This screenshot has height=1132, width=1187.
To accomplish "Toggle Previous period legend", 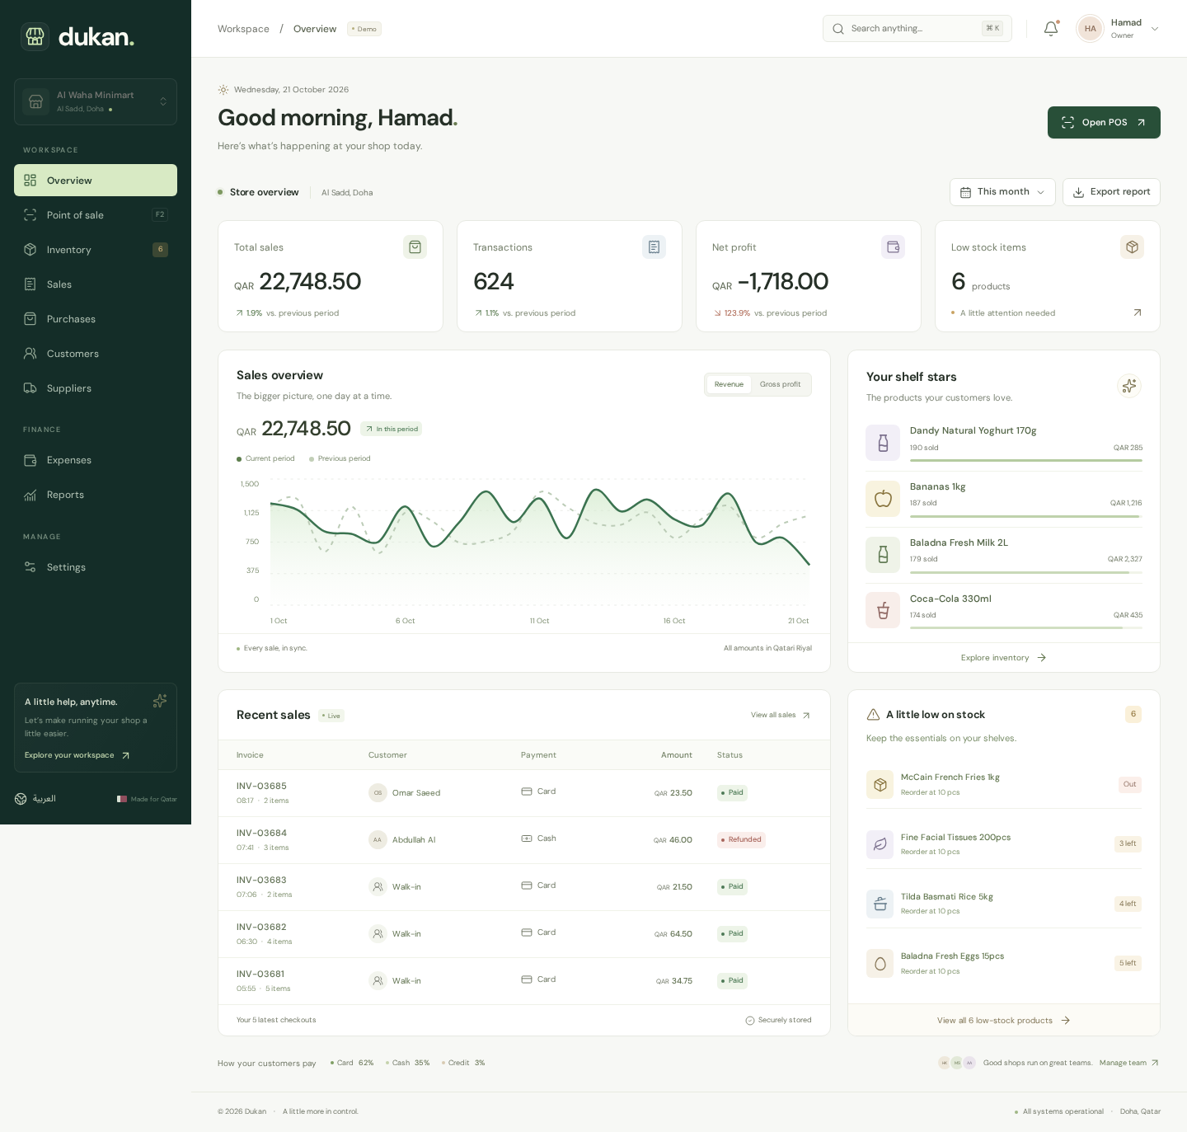I will [340, 458].
